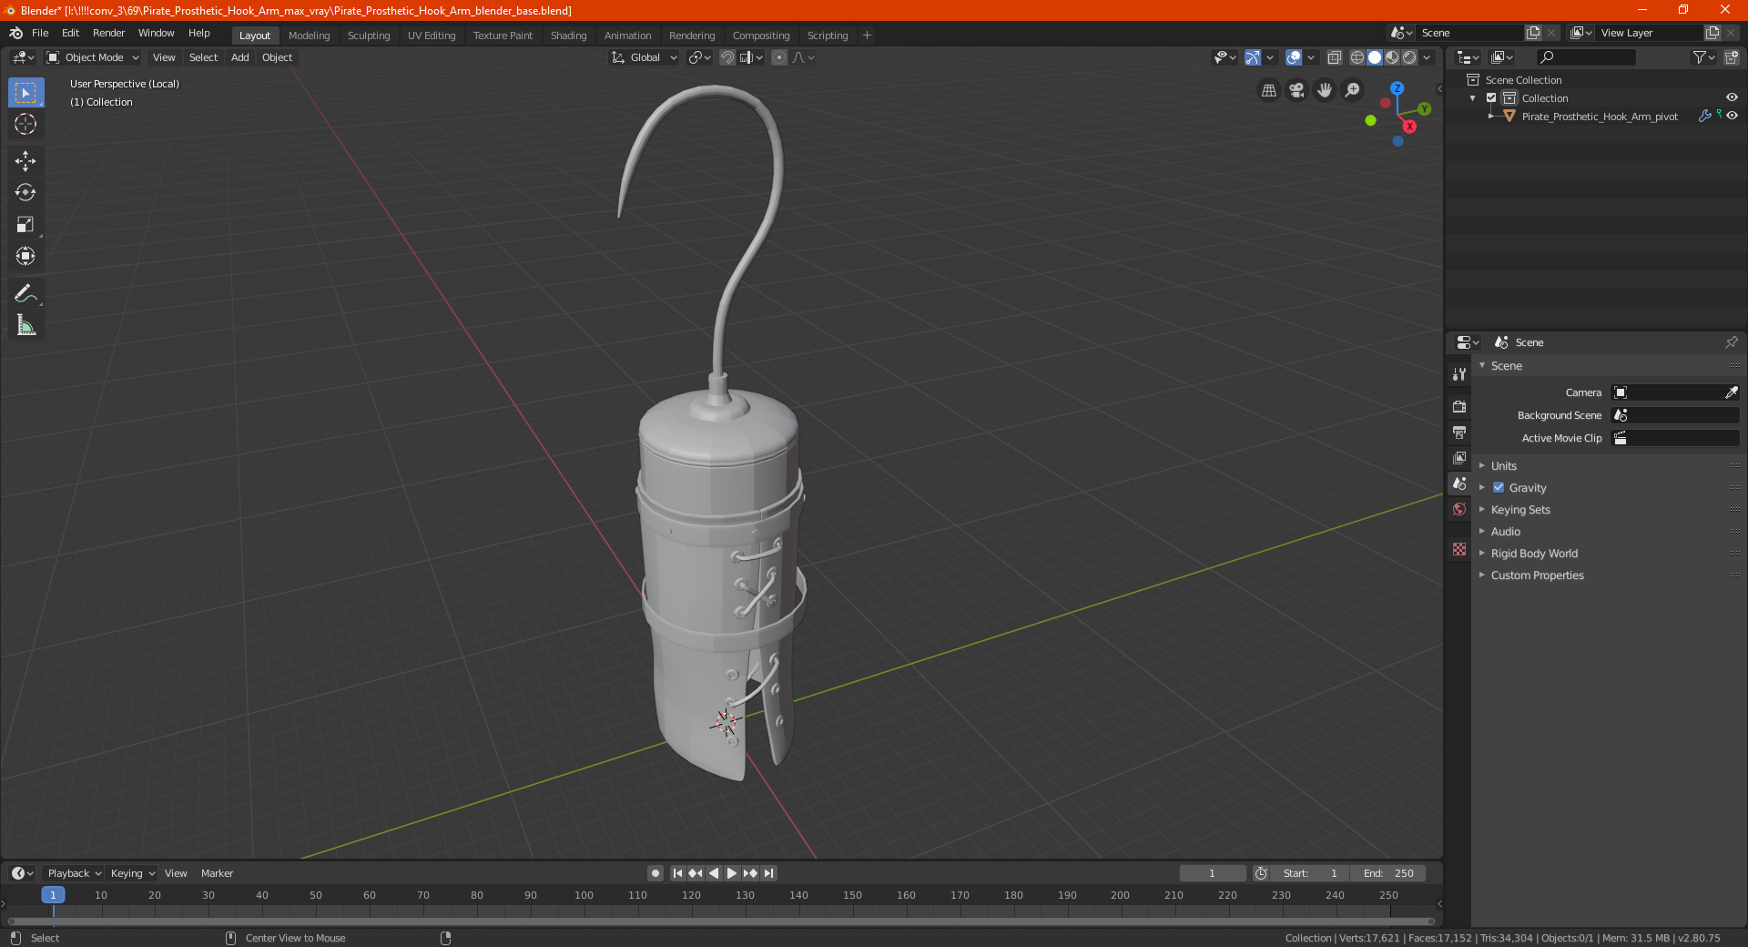This screenshot has height=947, width=1748.
Task: Click the Z axis gizmo handle
Action: click(x=1397, y=88)
